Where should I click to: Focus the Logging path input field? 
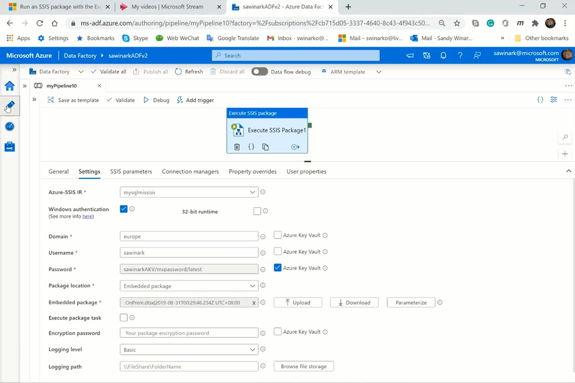(189, 366)
